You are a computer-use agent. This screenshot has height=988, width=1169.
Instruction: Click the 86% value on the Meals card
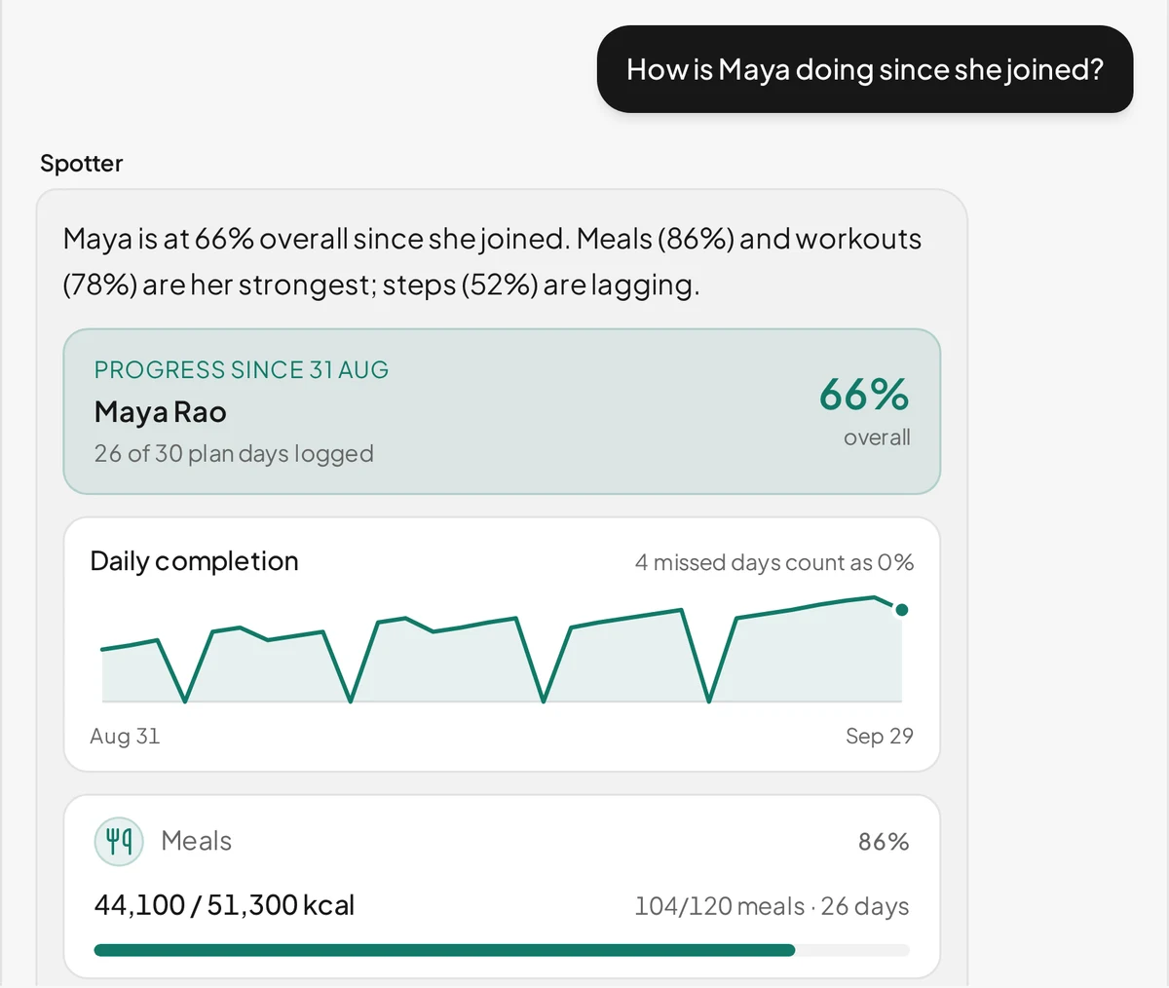coord(884,842)
